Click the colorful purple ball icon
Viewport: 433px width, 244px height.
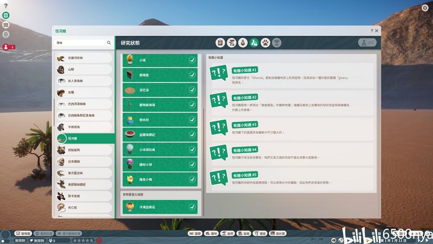coord(130,164)
